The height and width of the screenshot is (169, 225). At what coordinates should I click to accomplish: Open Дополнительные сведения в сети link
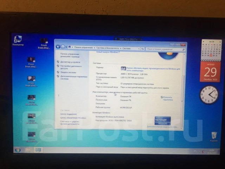(x=162, y=127)
